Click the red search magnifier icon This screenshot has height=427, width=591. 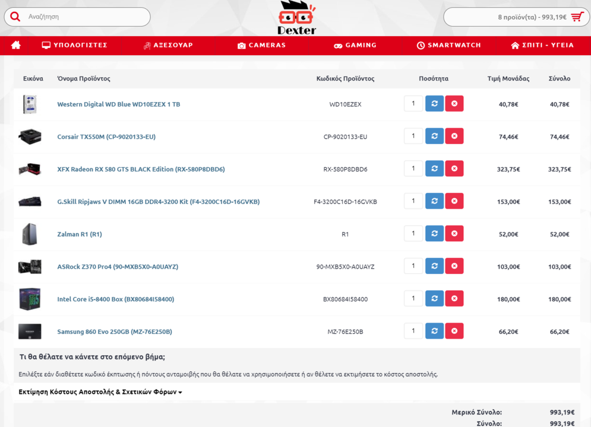[x=15, y=17]
